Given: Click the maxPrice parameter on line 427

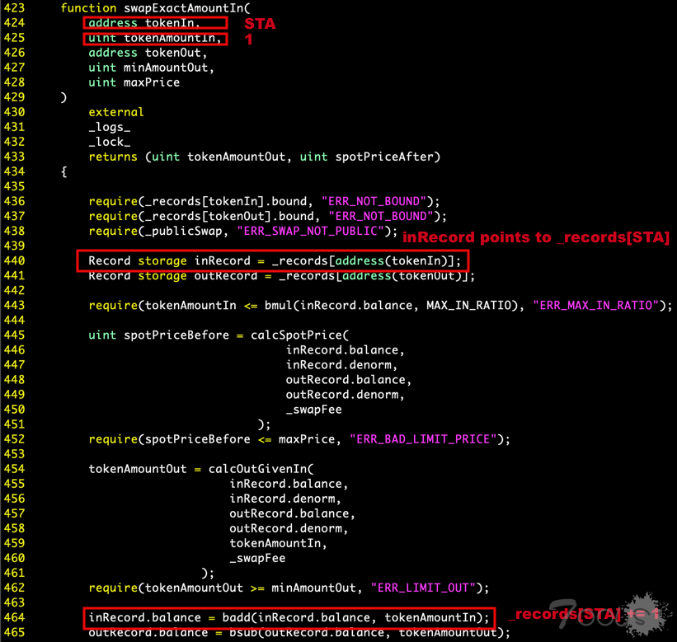Looking at the screenshot, I should (x=152, y=82).
